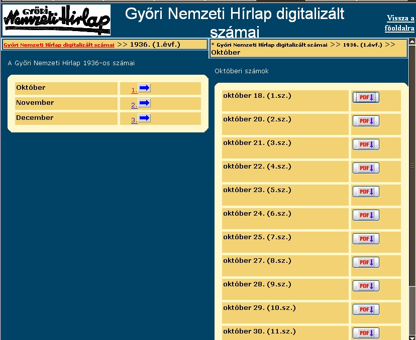Follow the Vissza a főoldalra link
This screenshot has width=416, height=340.
pos(399,23)
